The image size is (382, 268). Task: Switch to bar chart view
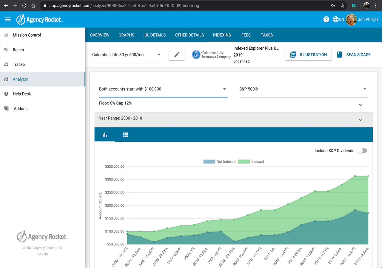[105, 135]
